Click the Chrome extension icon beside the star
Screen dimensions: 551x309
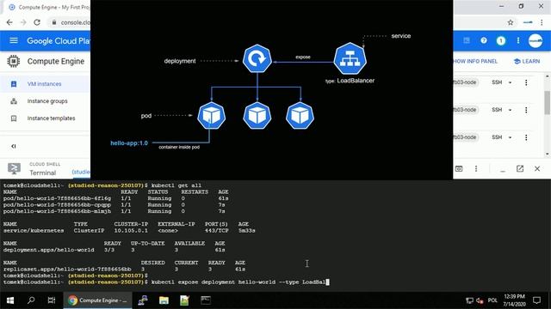528,22
